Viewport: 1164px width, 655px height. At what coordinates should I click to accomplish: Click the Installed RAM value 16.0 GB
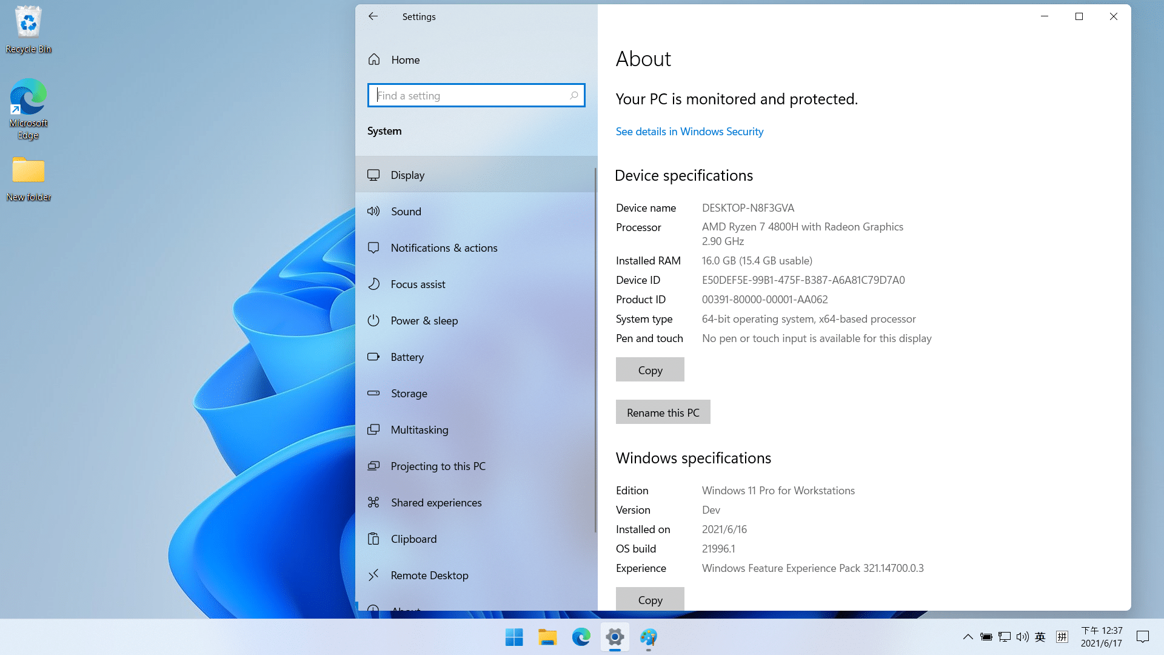point(757,260)
